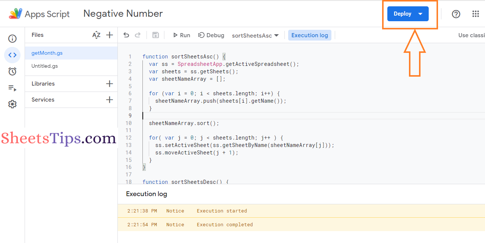Click line var sheets = ss.getSheets()
Screen dimensions: 485x243
pyautogui.click(x=193, y=71)
